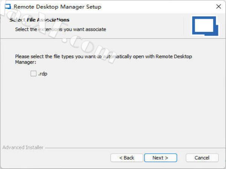Click the .rdp extension label text
The height and width of the screenshot is (169, 226).
[x=43, y=74]
